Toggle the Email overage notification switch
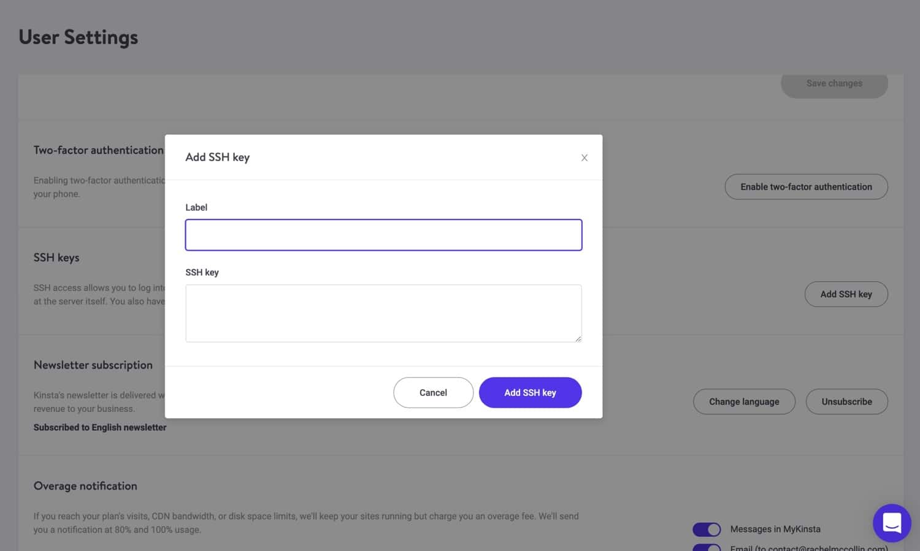 pos(707,549)
